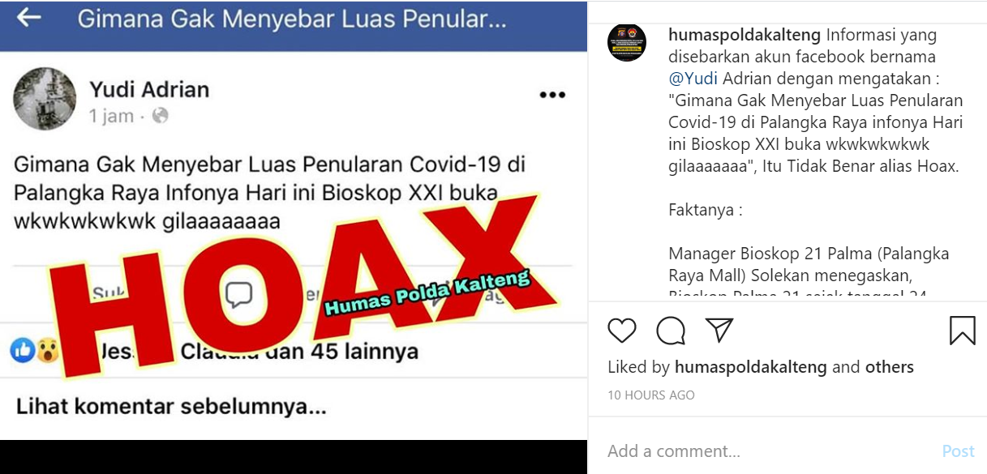The image size is (987, 474).
Task: Click the Post button to submit the comment
Action: [x=958, y=451]
